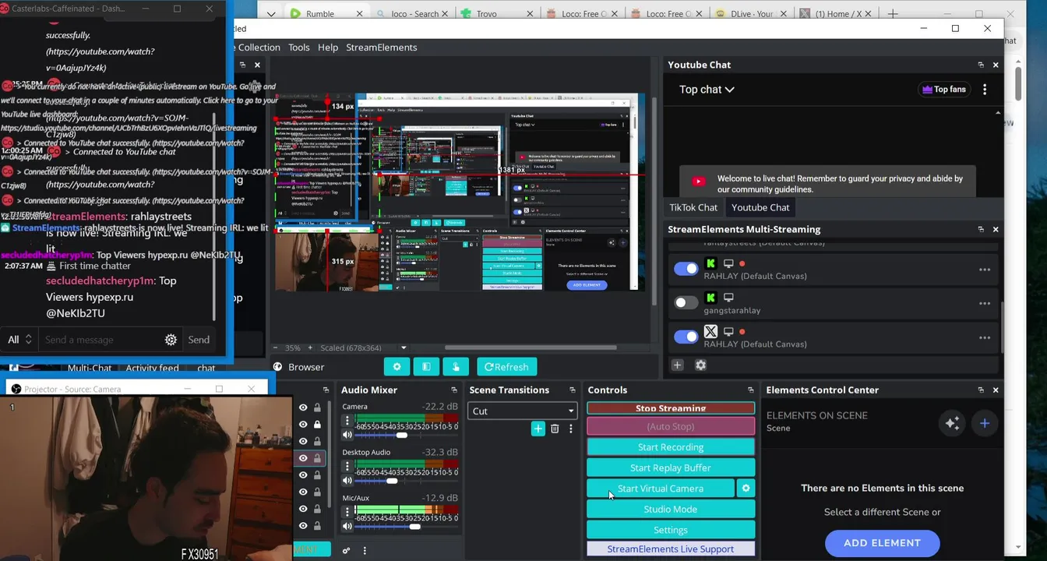The height and width of the screenshot is (561, 1047).
Task: Open the Help menu
Action: [328, 48]
